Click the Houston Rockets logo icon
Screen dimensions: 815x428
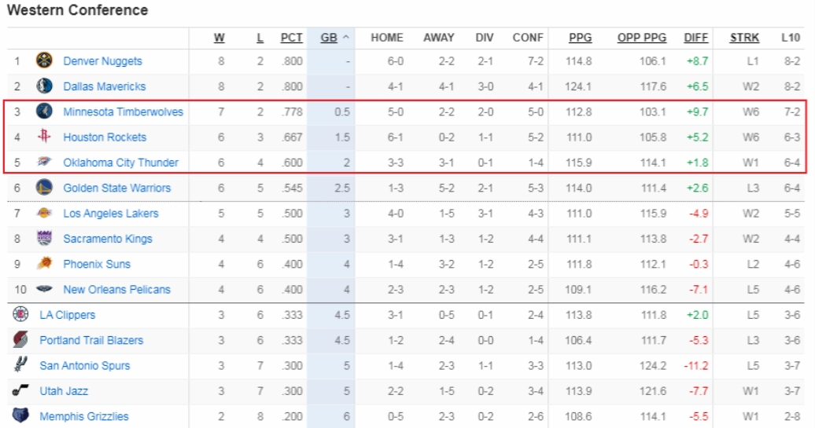(x=44, y=137)
